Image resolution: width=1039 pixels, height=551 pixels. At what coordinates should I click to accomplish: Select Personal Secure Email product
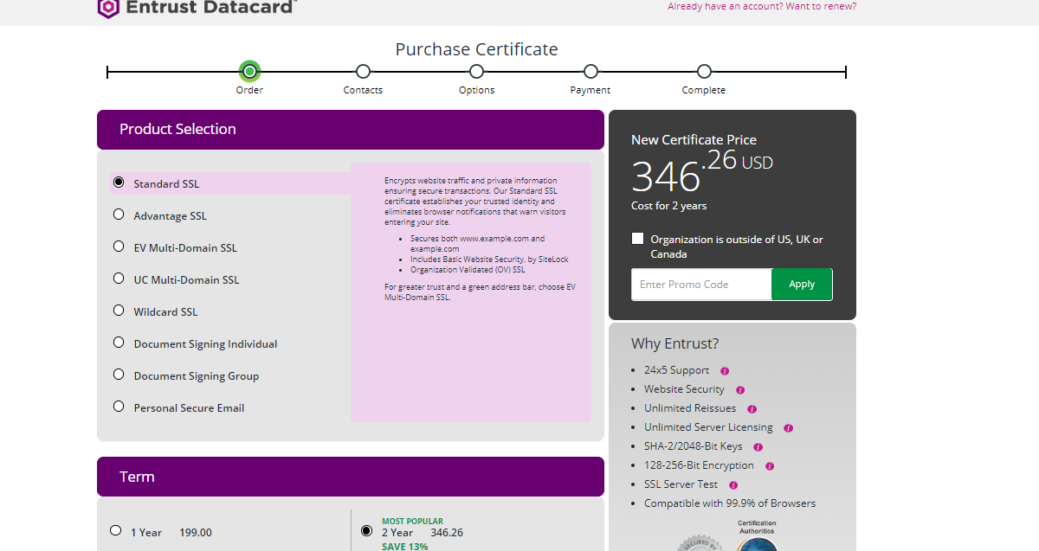click(x=118, y=405)
